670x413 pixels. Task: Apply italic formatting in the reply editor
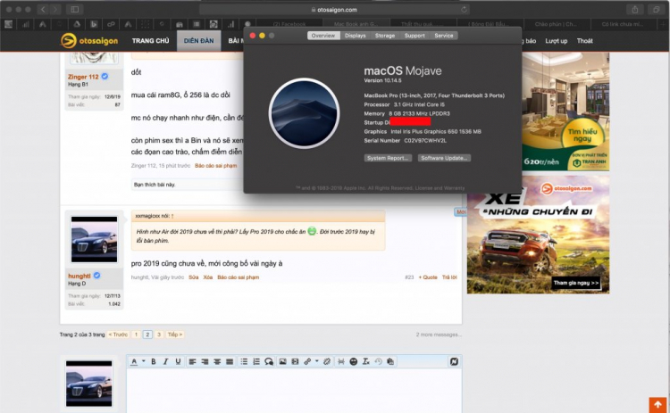[165, 361]
